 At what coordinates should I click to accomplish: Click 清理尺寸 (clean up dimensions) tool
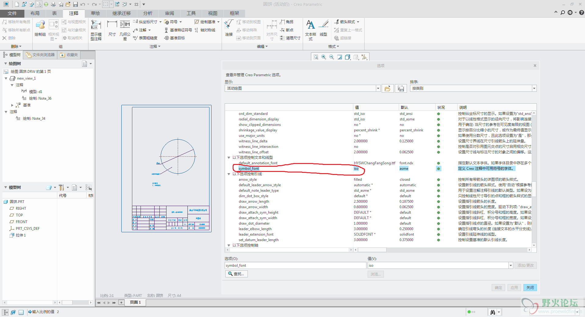[x=290, y=38]
